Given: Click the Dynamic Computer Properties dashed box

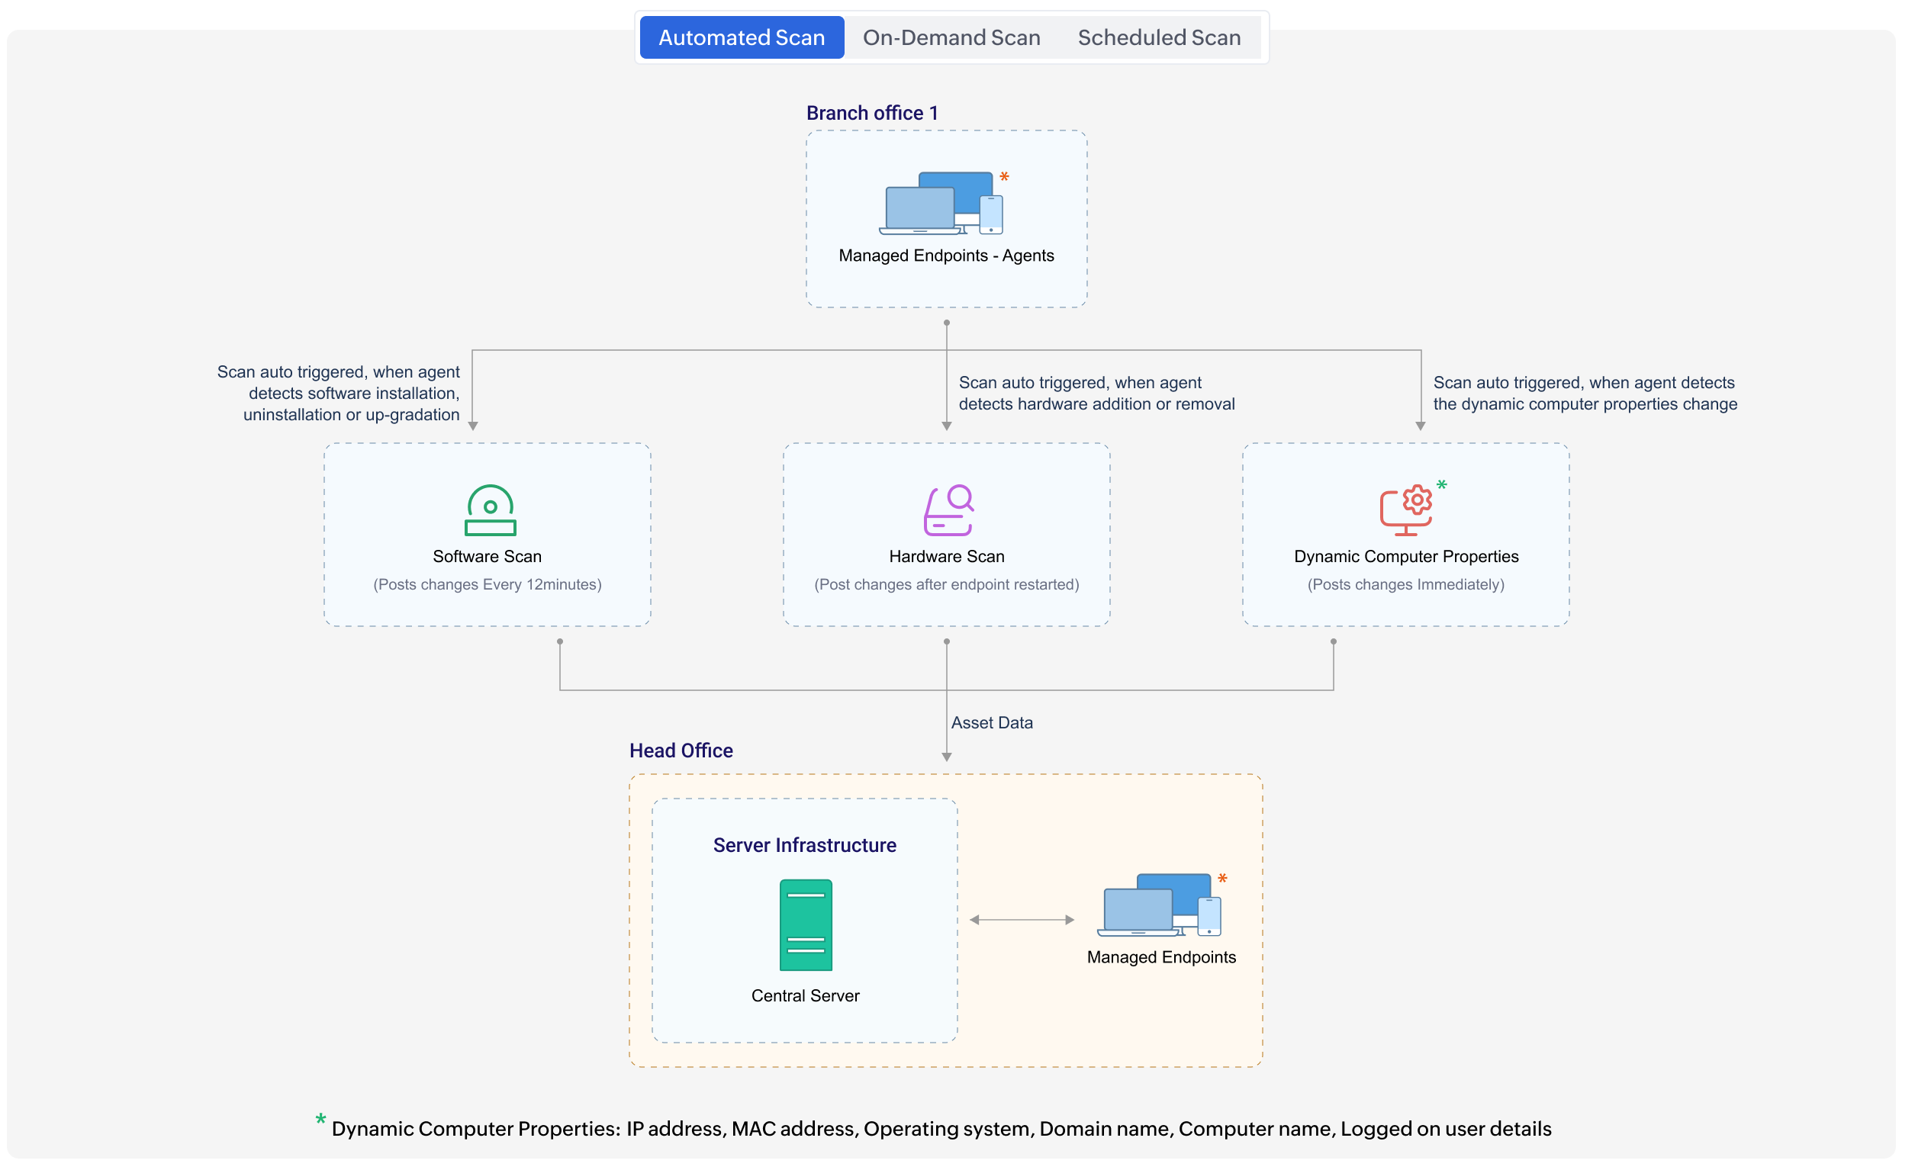Looking at the screenshot, I should pos(1405,535).
